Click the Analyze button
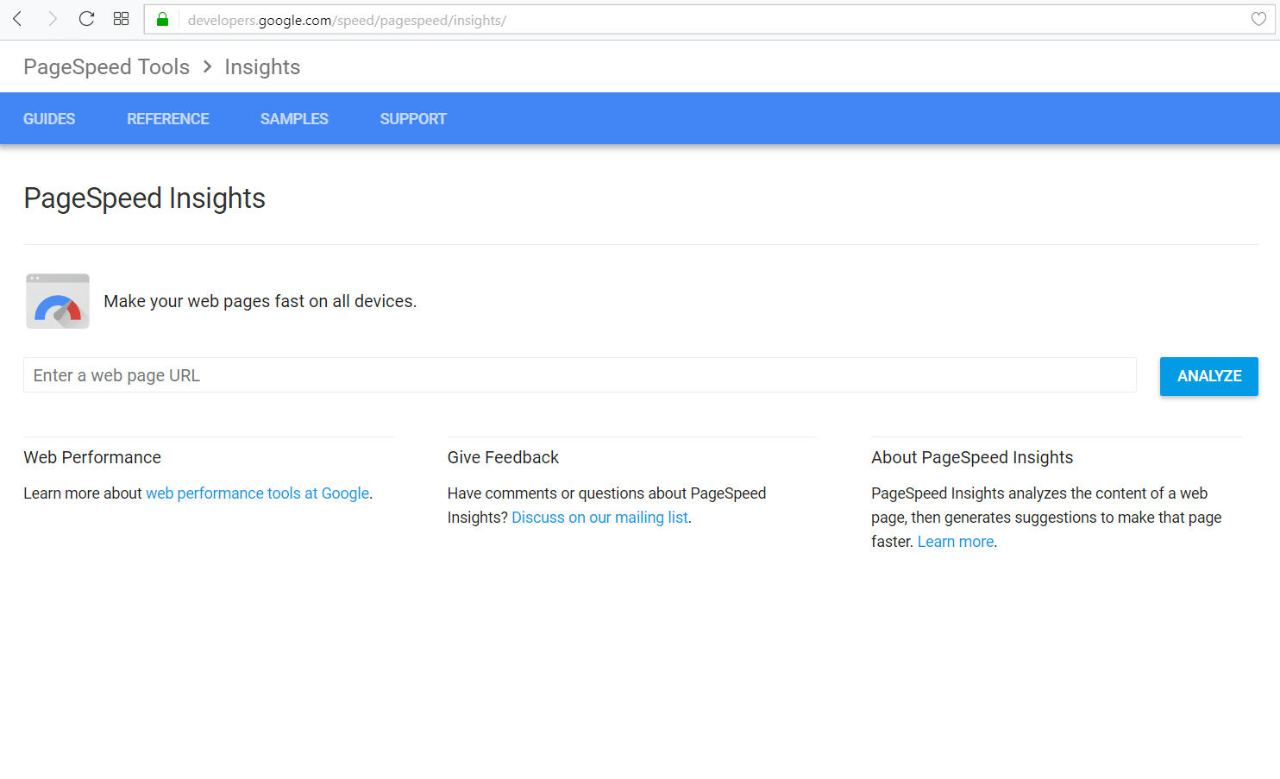Image resolution: width=1280 pixels, height=779 pixels. (x=1209, y=376)
